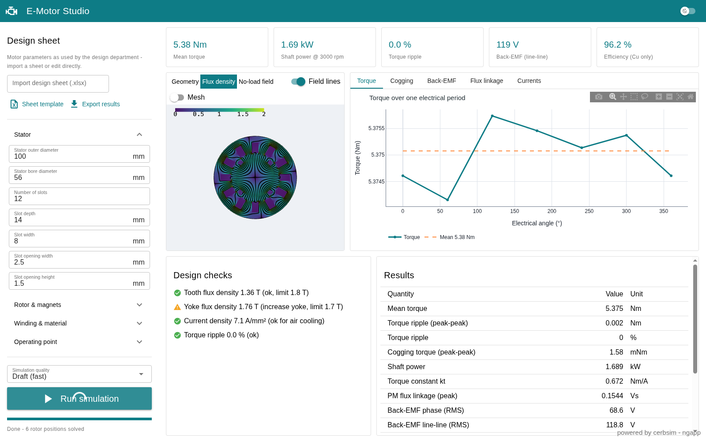Toggle dark mode switch in header

687,11
